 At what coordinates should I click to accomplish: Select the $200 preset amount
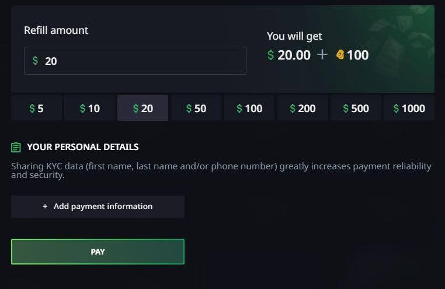pos(303,108)
